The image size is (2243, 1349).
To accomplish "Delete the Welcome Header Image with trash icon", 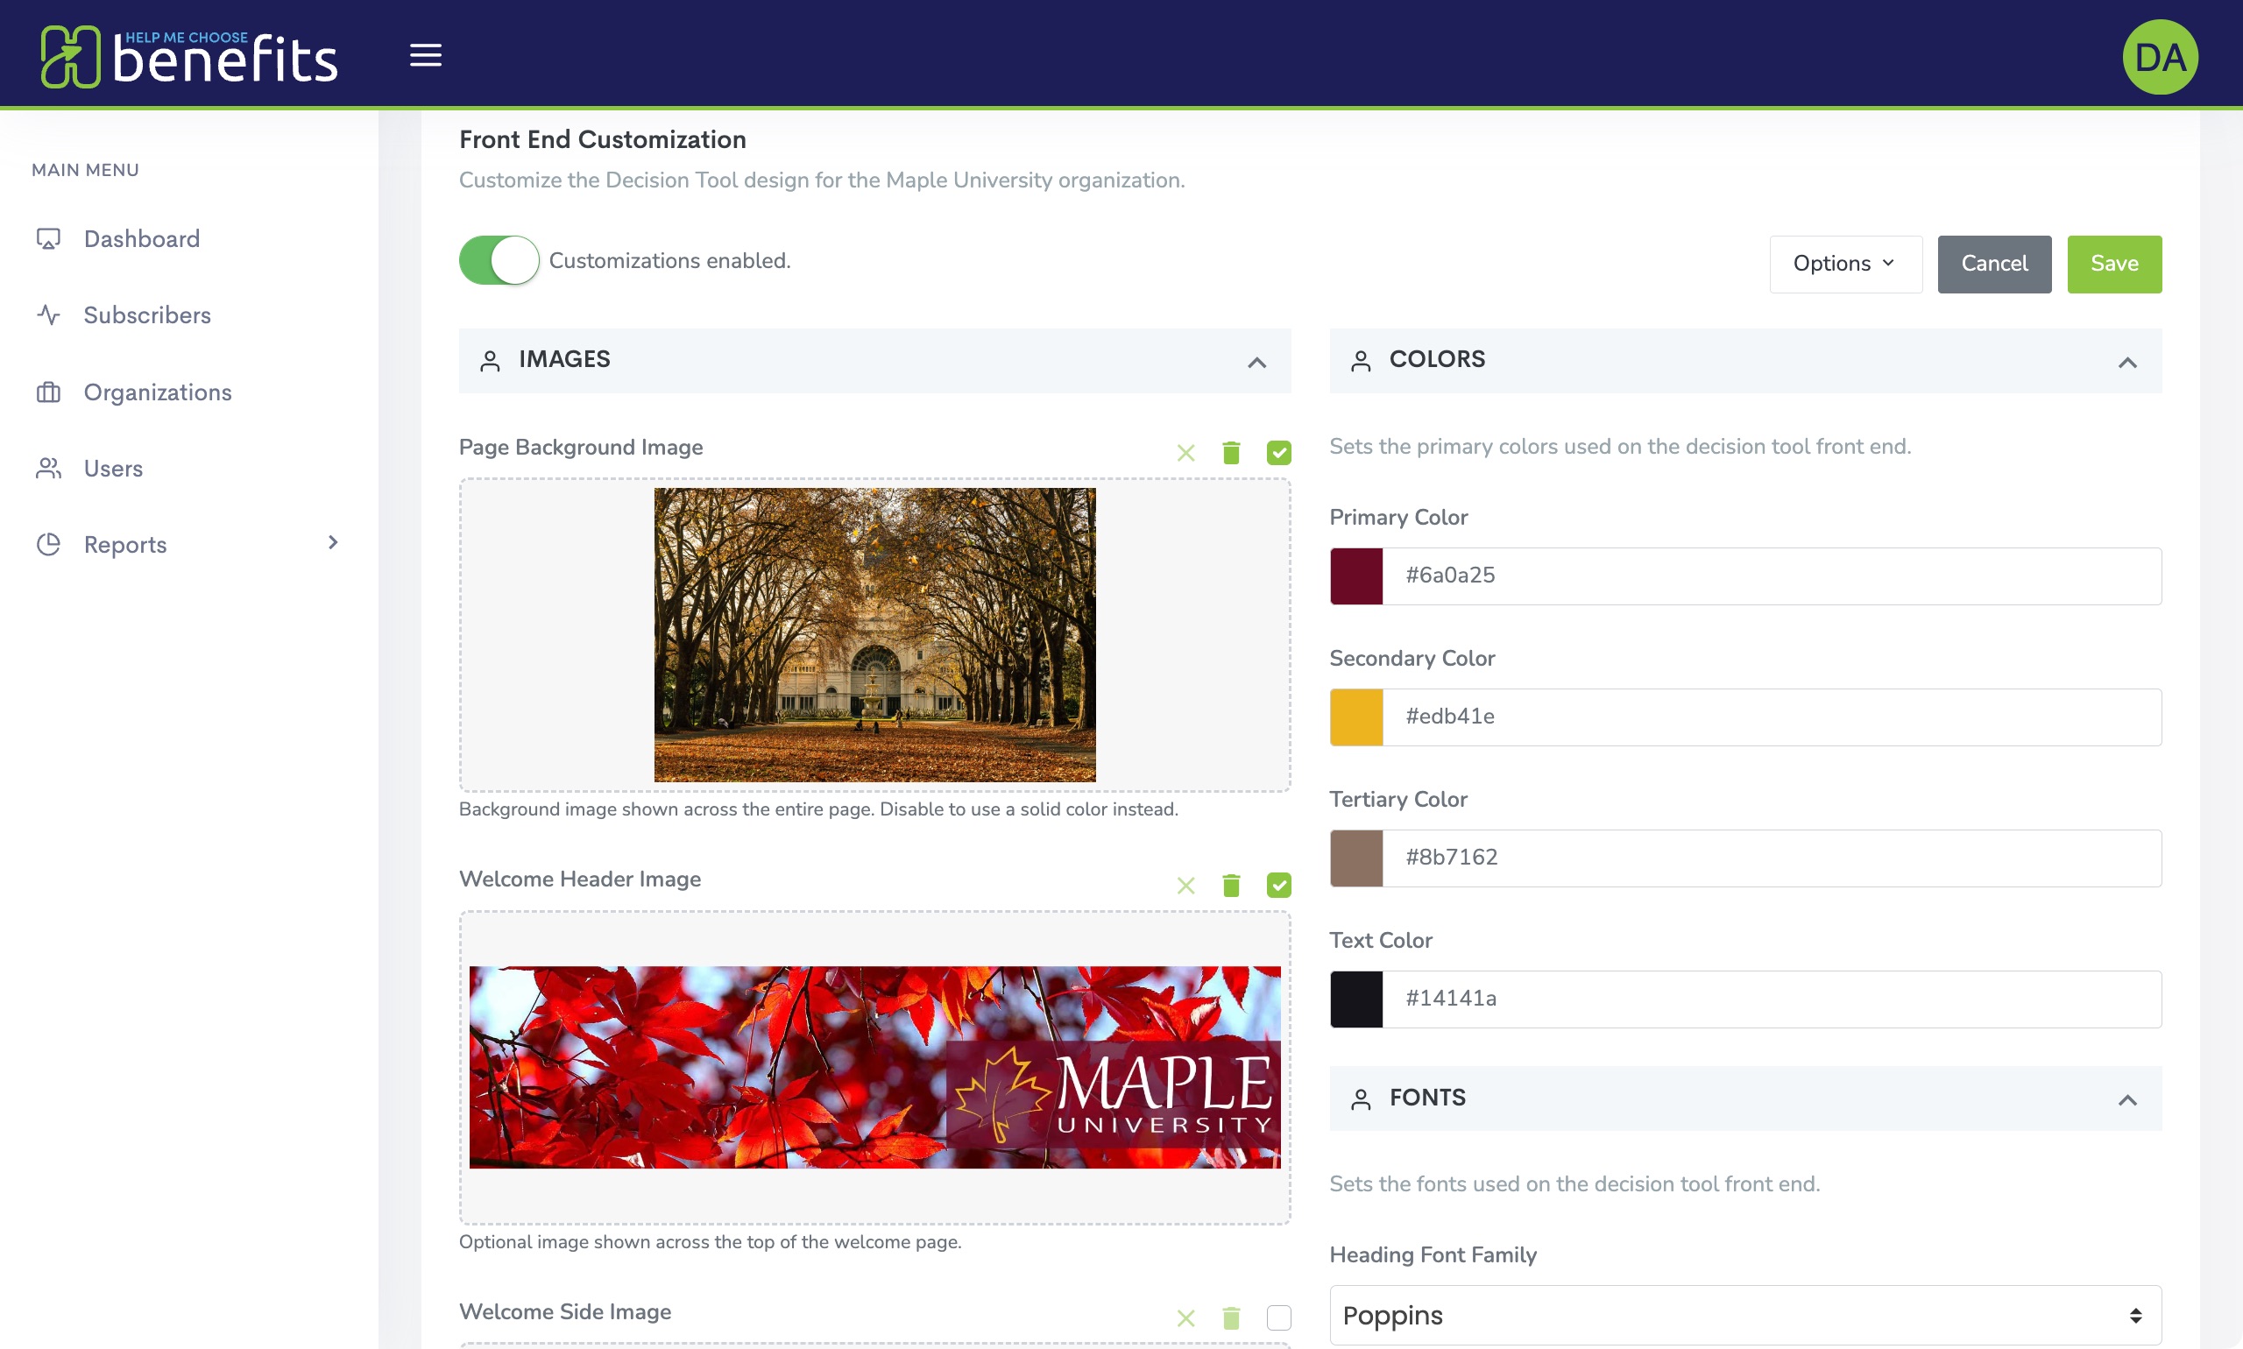I will [x=1231, y=886].
